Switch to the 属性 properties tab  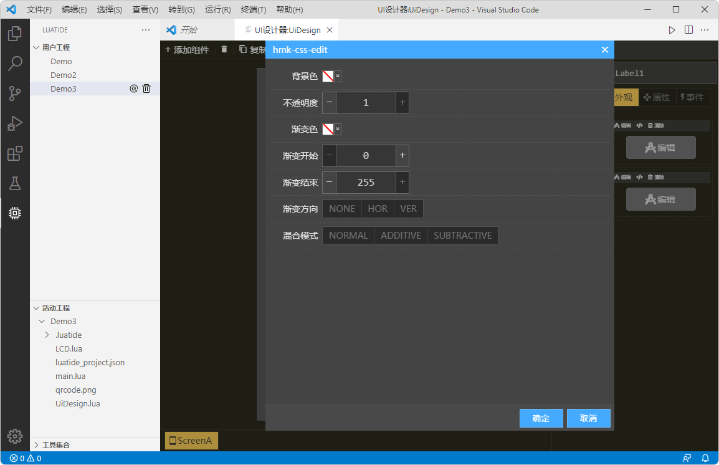tap(657, 97)
